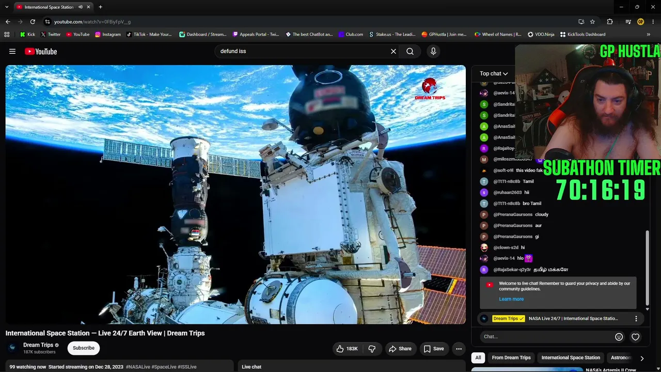The image size is (661, 372).
Task: Go back with the browser back arrow
Action: click(x=8, y=22)
